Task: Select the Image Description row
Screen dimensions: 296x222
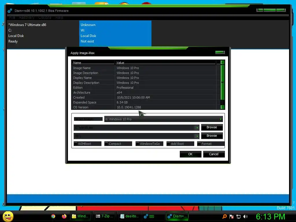Action: [x=144, y=73]
